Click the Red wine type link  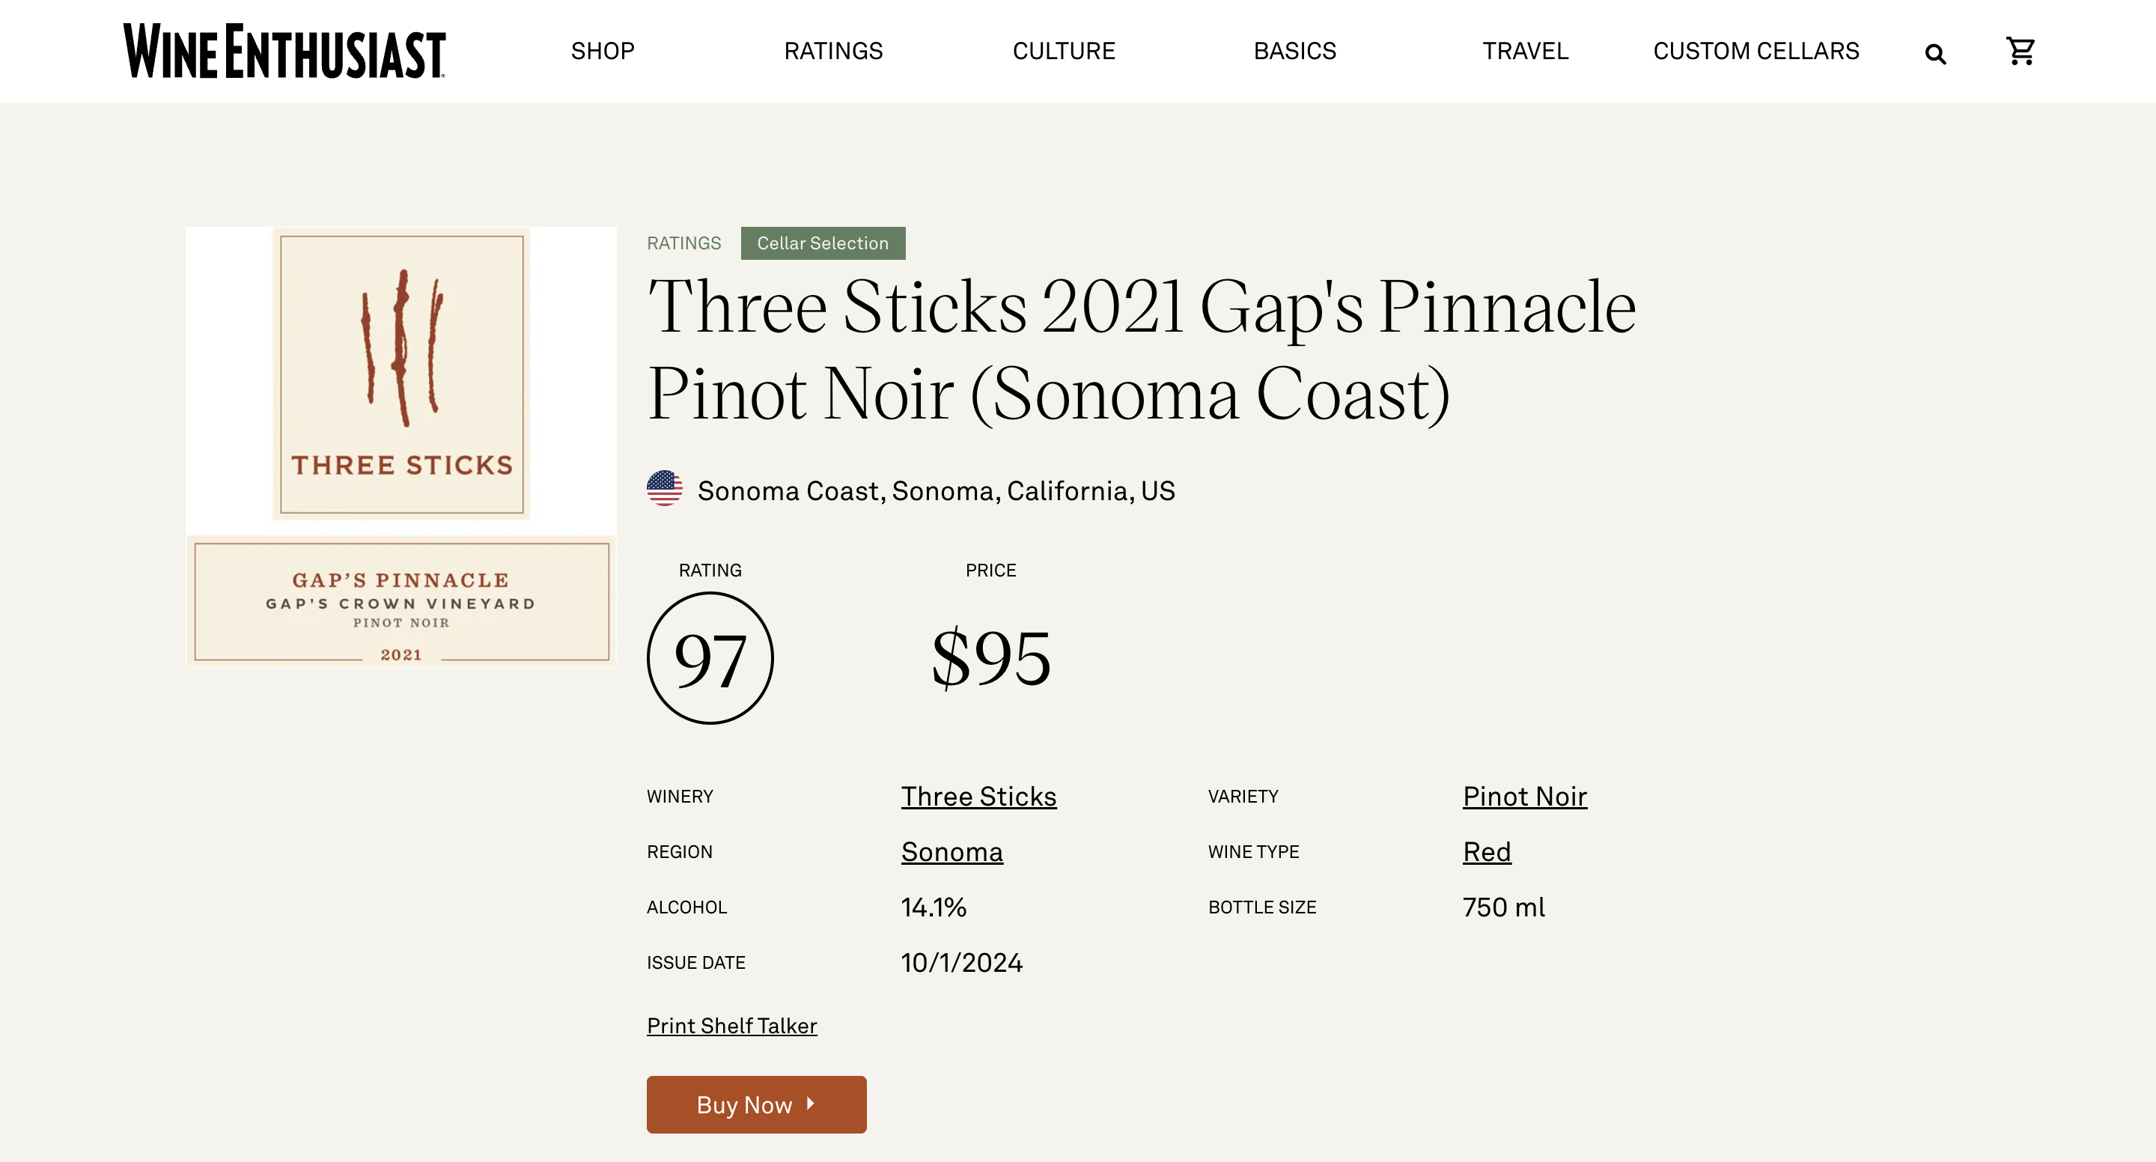[1487, 851]
